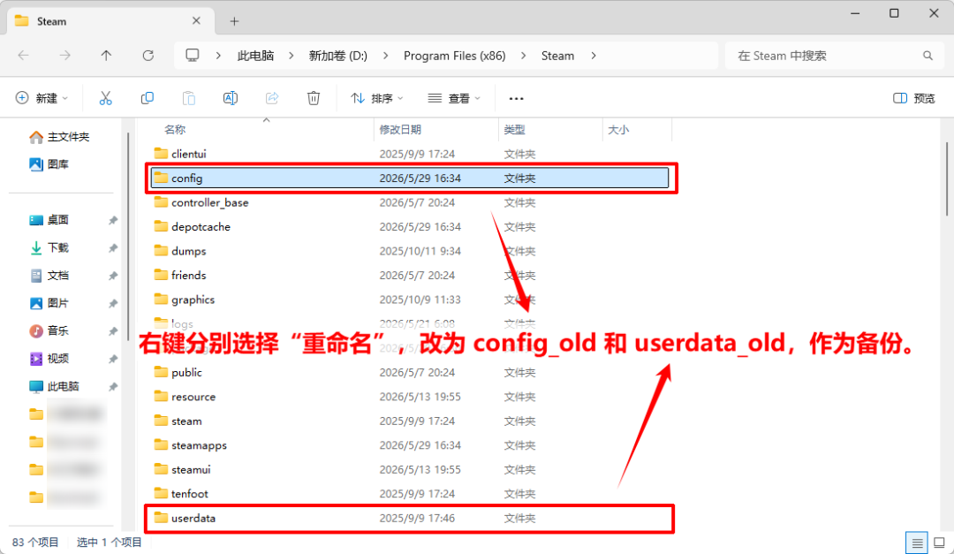Click the computer monitor icon in address bar
Screen dimensions: 954x554
[x=193, y=56]
